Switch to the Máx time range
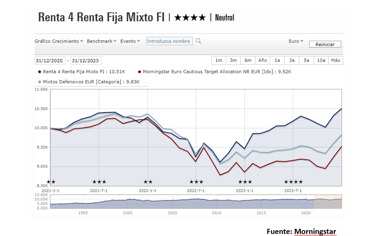 tap(336, 60)
